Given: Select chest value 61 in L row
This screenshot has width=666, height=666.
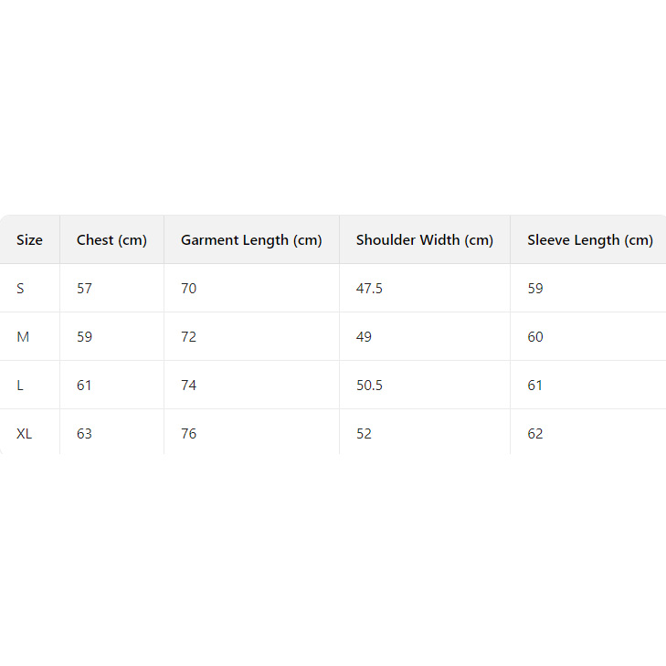Looking at the screenshot, I should click(x=85, y=386).
